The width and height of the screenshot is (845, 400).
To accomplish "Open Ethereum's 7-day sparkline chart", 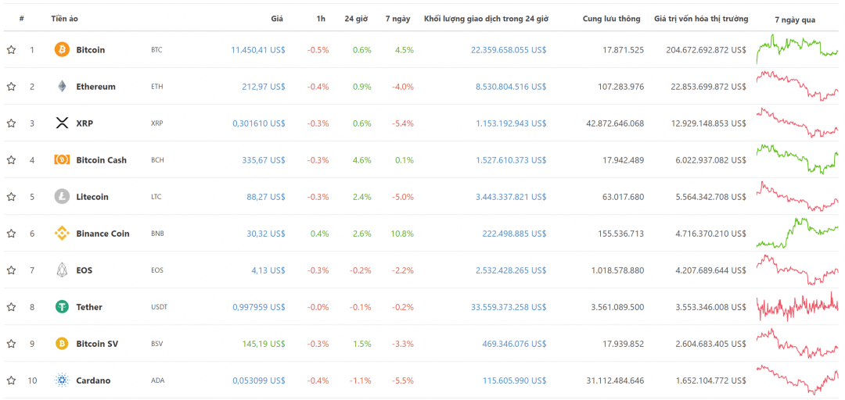I will point(797,86).
